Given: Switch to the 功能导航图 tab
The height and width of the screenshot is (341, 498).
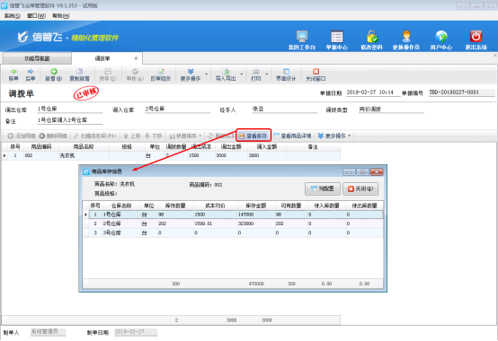Looking at the screenshot, I should pos(37,58).
